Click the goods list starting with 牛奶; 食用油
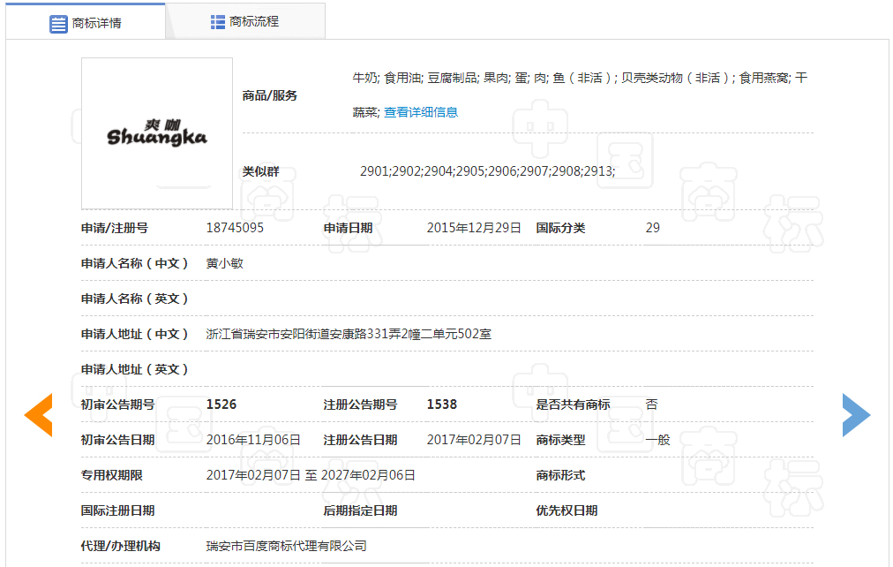 pyautogui.click(x=580, y=94)
